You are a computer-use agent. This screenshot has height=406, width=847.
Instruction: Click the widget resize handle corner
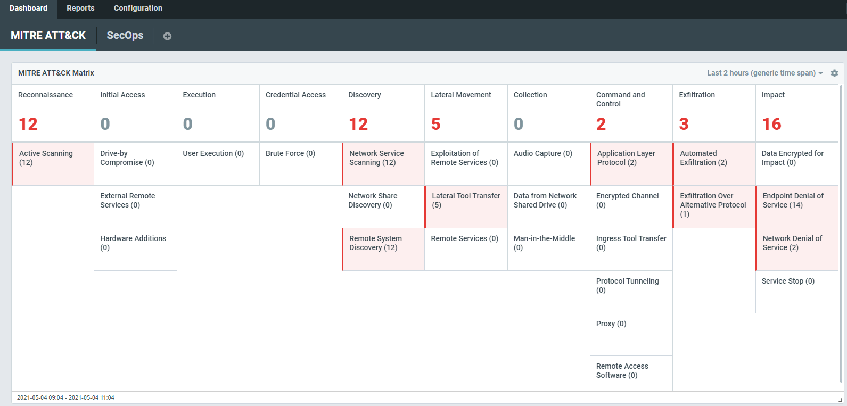840,399
